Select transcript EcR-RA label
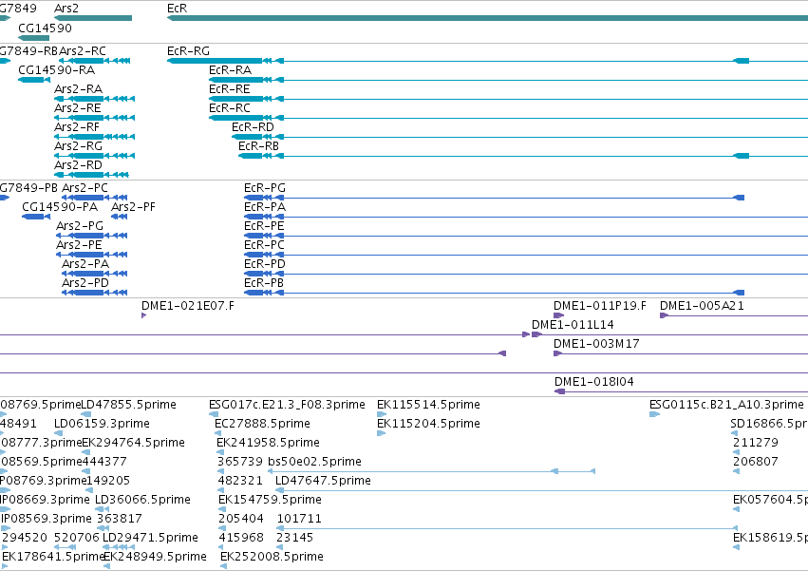 coord(231,70)
